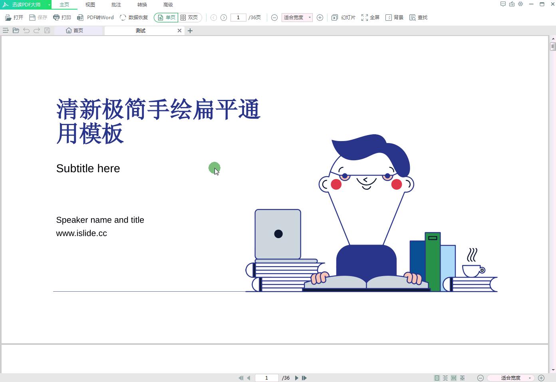The height and width of the screenshot is (382, 556).
Task: Open the app logo dropdown arrow
Action: (x=49, y=4)
